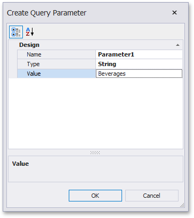The height and width of the screenshot is (218, 194).
Task: Click the empty area of the property grid
Action: pos(95,114)
